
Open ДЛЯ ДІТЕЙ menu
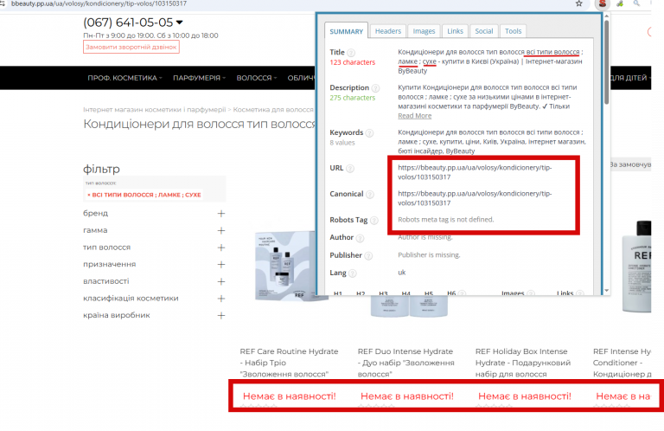click(630, 78)
